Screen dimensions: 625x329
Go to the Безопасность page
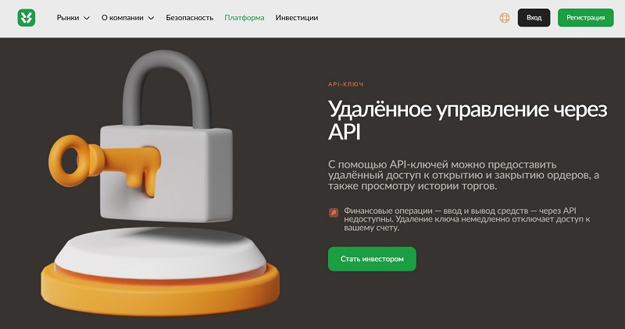(190, 18)
